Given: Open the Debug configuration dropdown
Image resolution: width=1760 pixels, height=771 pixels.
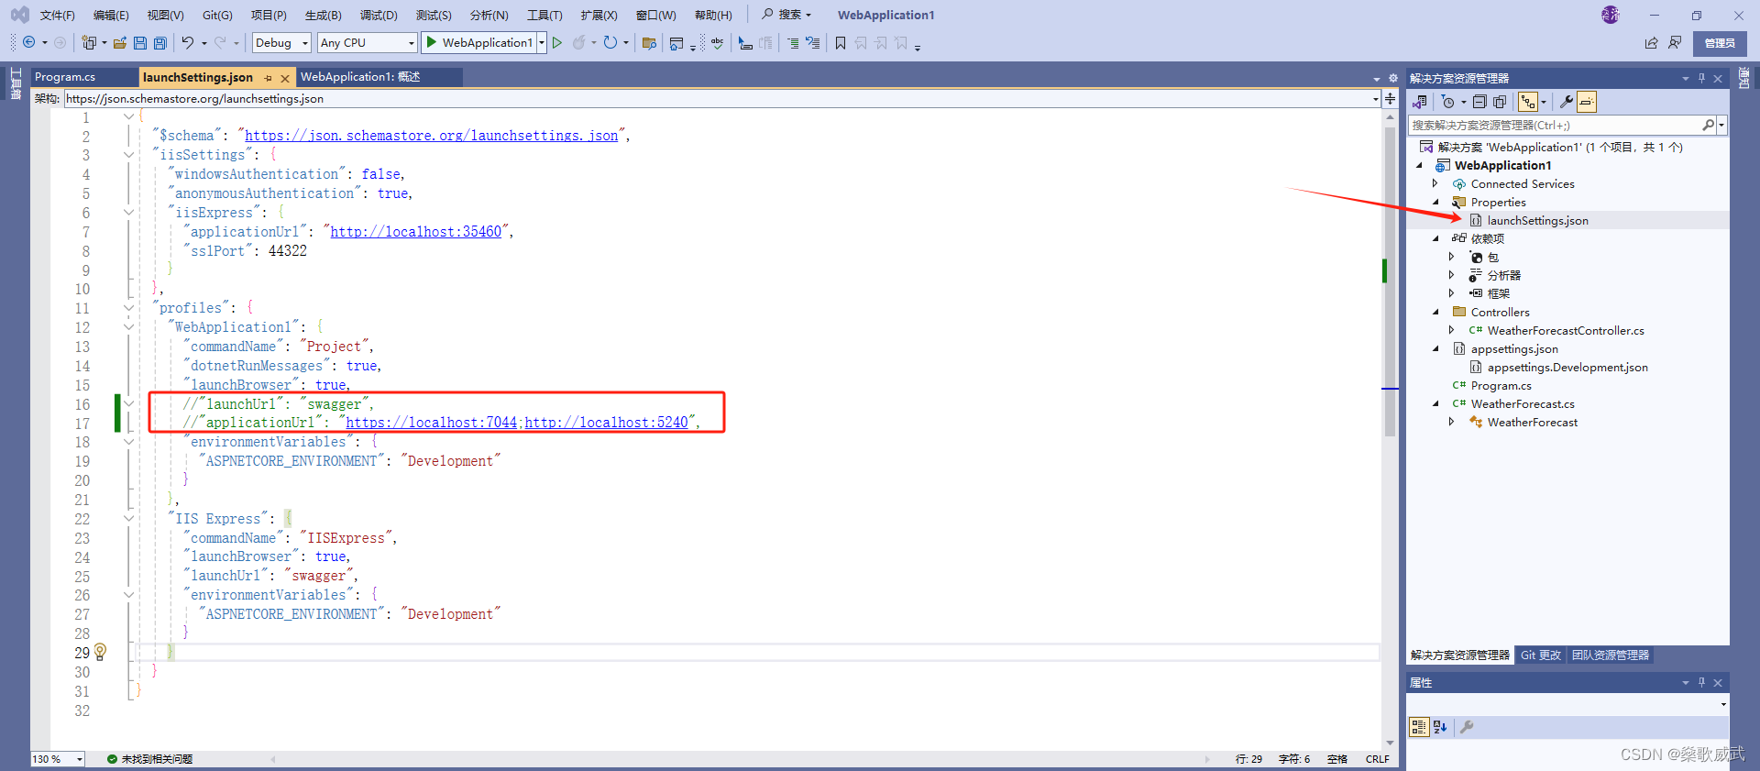Looking at the screenshot, I should [x=305, y=43].
